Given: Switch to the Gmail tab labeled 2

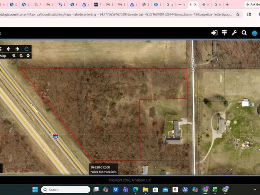Looking at the screenshot, I should point(121,5).
